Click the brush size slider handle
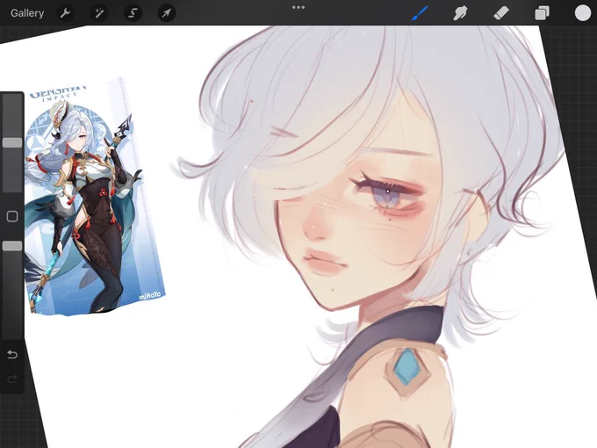597x448 pixels. 12,142
